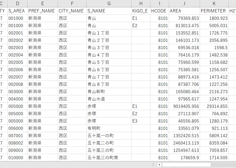Select S_AREA cell 003000
This screenshot has width=236, height=168.
(17, 92)
